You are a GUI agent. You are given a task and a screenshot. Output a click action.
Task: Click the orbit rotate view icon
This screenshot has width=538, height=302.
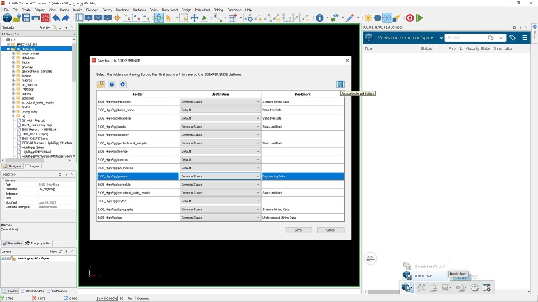[x=159, y=18]
